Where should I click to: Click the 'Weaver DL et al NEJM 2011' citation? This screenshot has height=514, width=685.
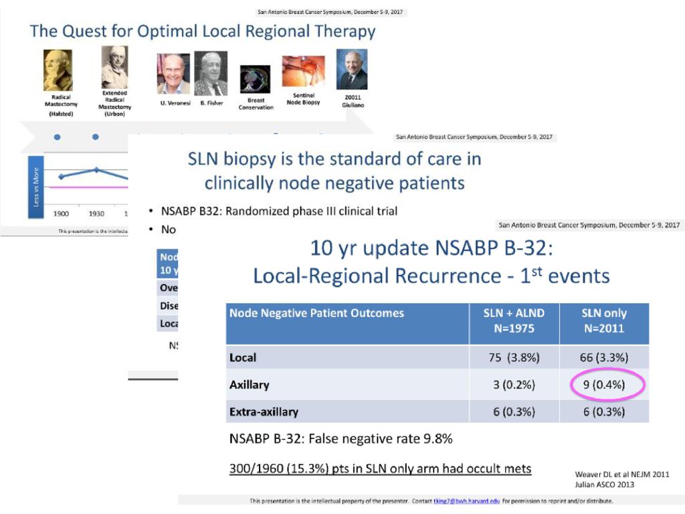pyautogui.click(x=622, y=475)
